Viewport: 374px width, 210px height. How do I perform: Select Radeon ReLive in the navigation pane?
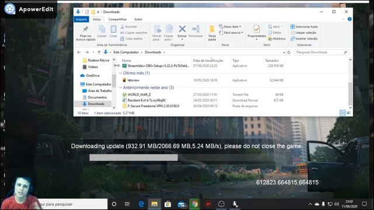tap(96, 61)
